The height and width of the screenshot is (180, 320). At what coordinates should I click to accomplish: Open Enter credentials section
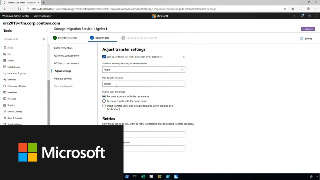63,48
